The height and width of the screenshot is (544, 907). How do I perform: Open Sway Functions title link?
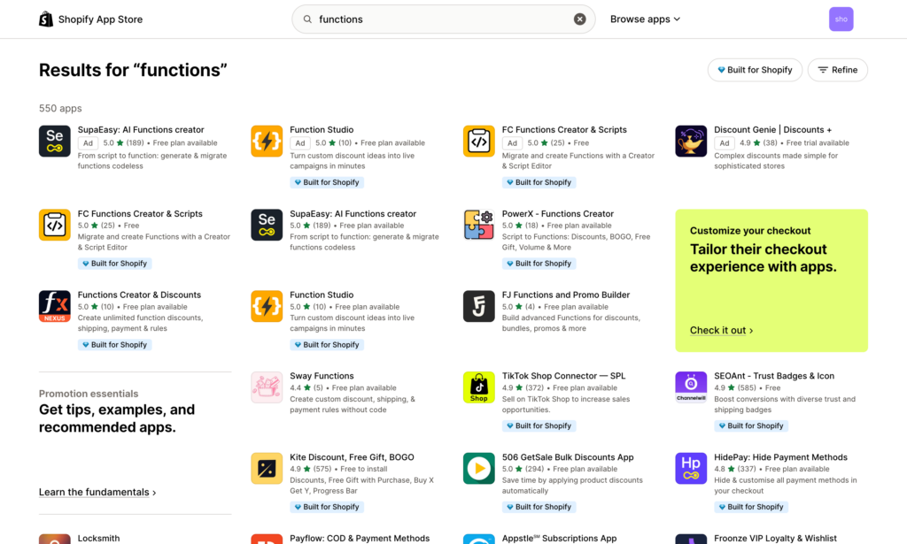point(322,376)
